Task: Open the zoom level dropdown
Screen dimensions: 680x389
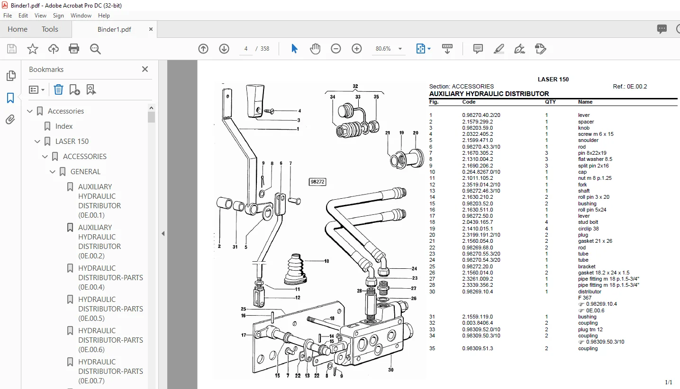Action: point(400,49)
